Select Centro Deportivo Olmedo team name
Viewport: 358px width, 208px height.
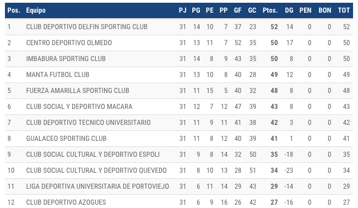[69, 43]
